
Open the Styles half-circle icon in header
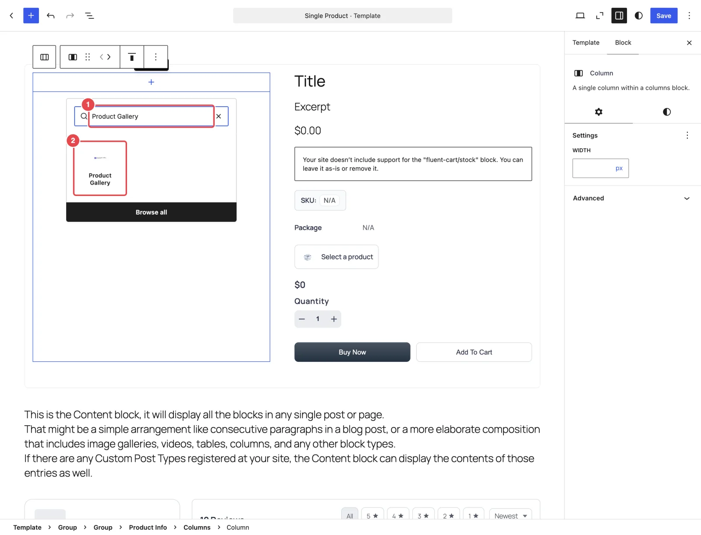point(639,16)
